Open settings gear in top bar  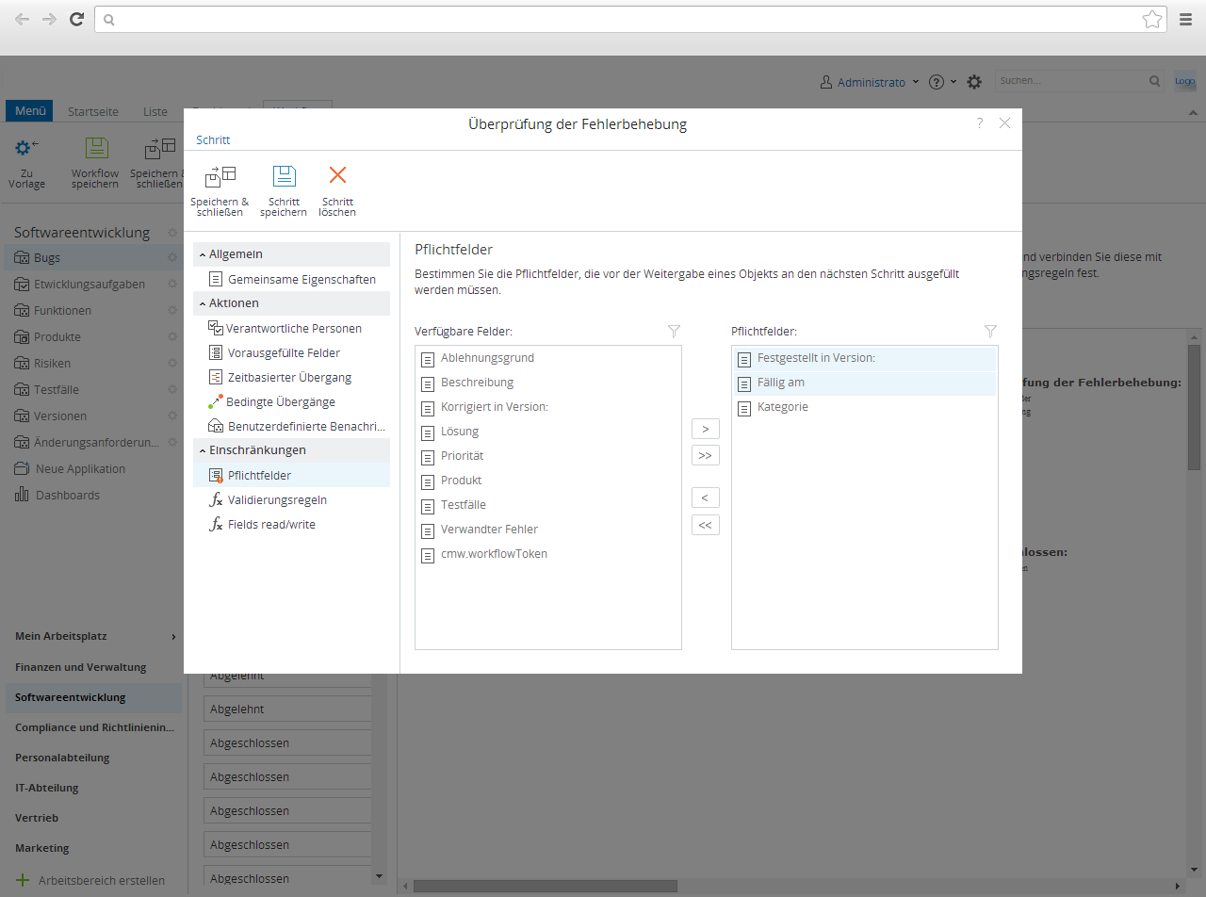tap(974, 82)
